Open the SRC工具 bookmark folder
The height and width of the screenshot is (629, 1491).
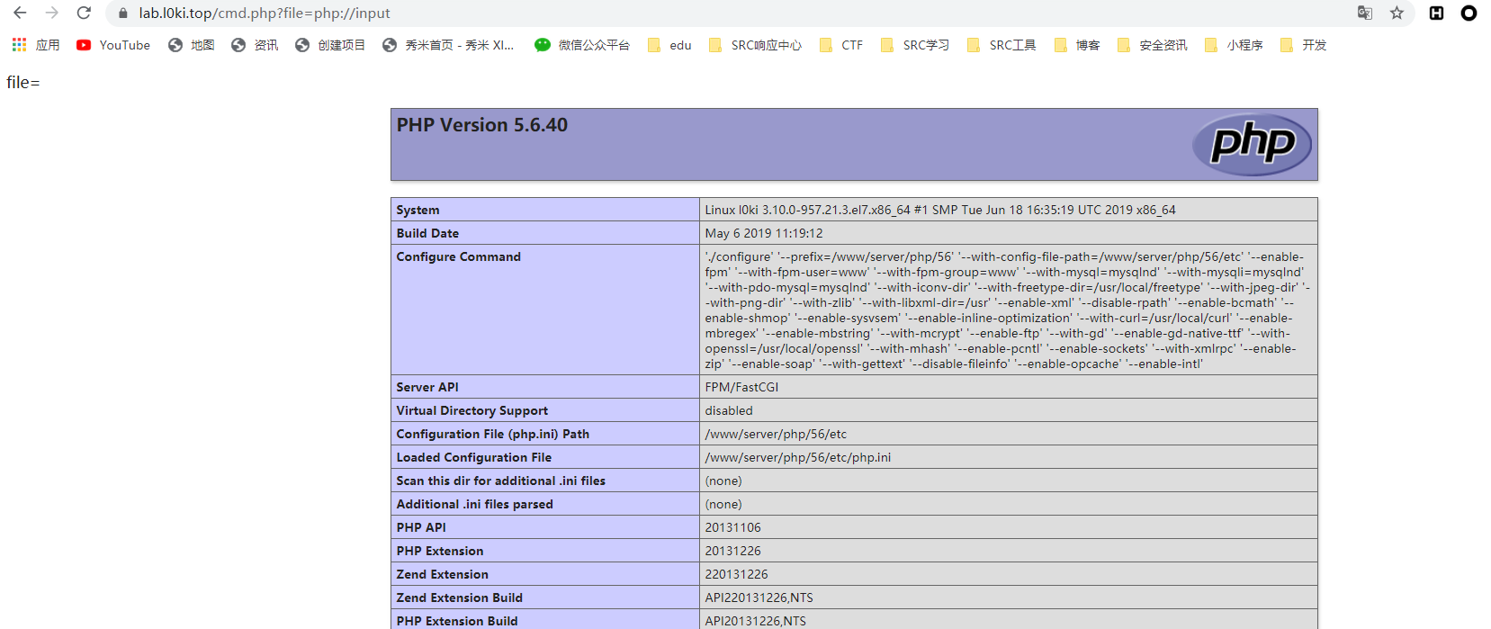click(x=1001, y=45)
